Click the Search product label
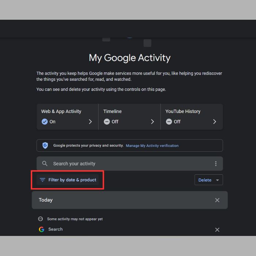This screenshot has width=256, height=256. coord(56,229)
